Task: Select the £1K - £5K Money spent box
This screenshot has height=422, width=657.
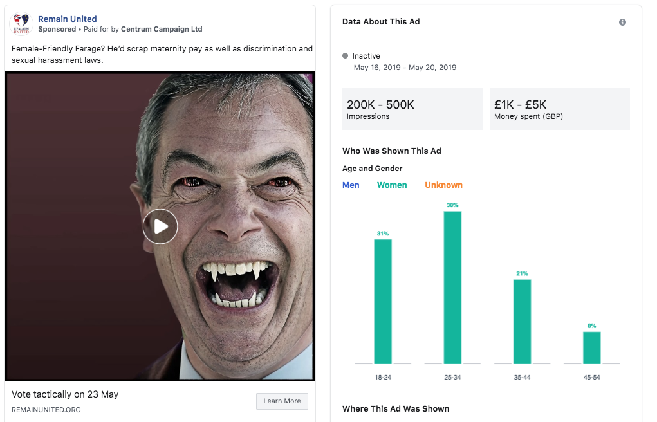Action: 559,109
